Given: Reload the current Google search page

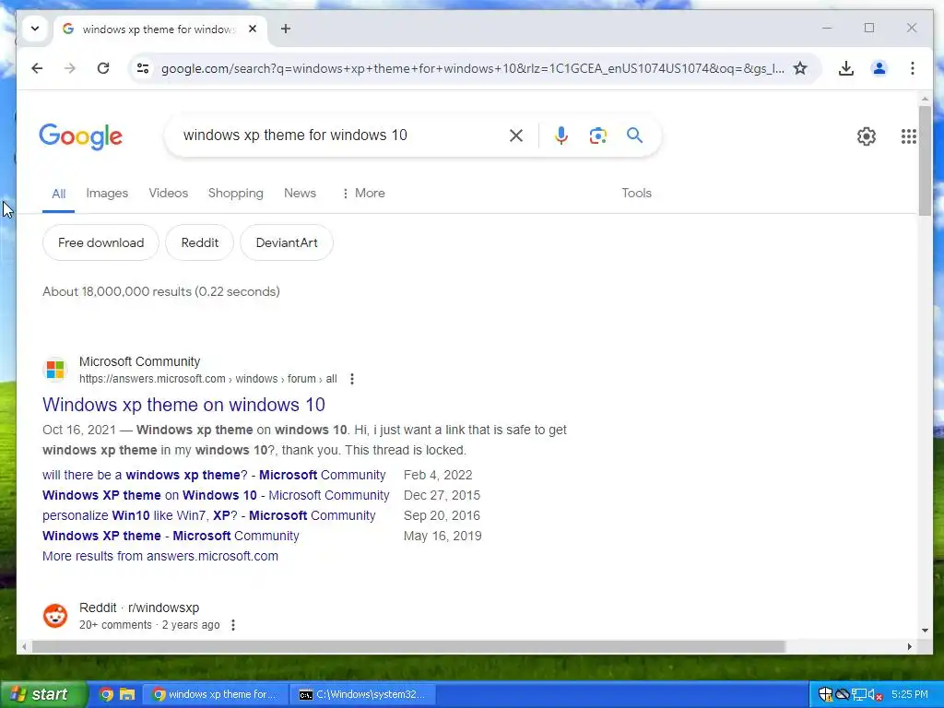Looking at the screenshot, I should pyautogui.click(x=103, y=68).
